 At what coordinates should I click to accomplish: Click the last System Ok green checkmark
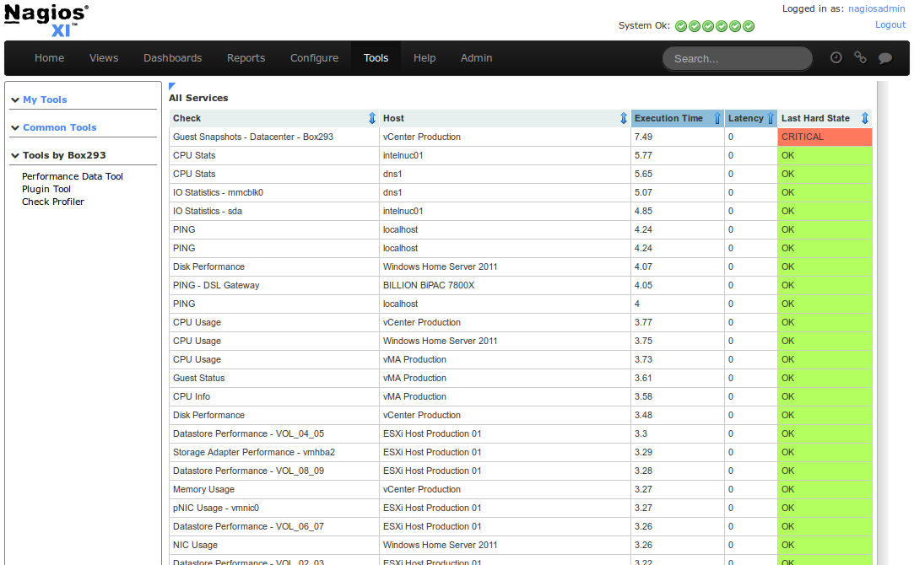(749, 26)
